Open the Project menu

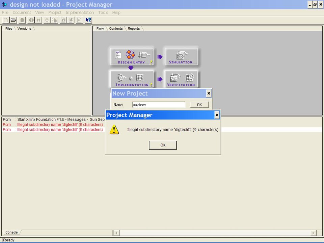pyautogui.click(x=55, y=12)
